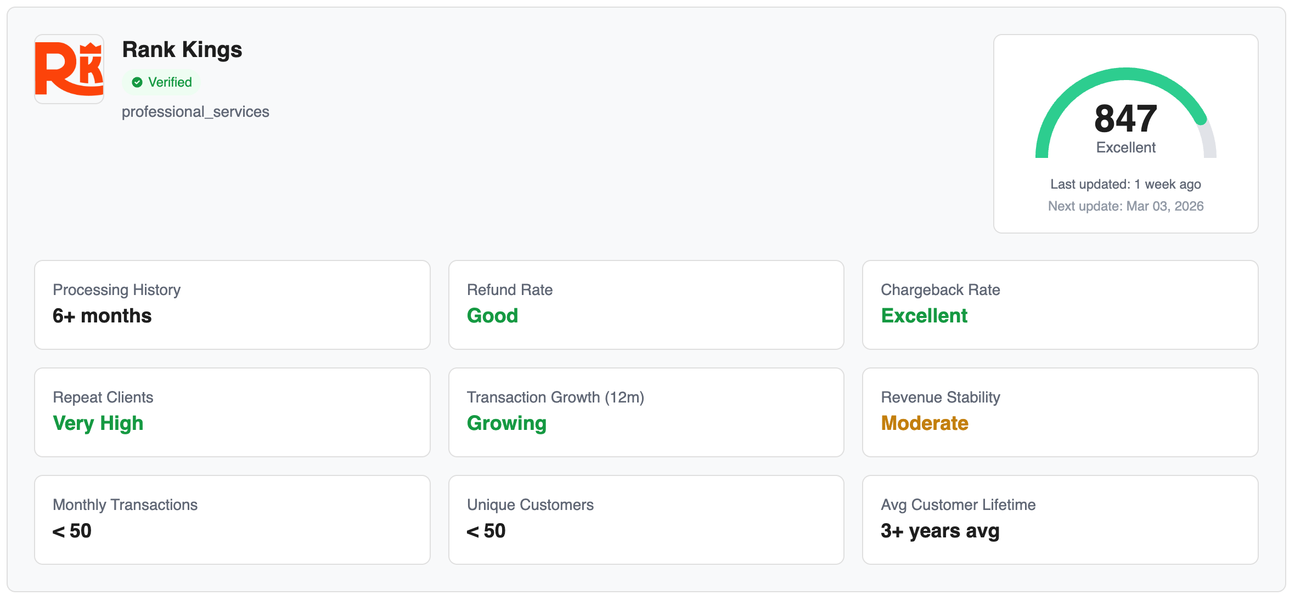The image size is (1295, 601).
Task: Click the Transaction Growth (12m) card
Action: 646,412
